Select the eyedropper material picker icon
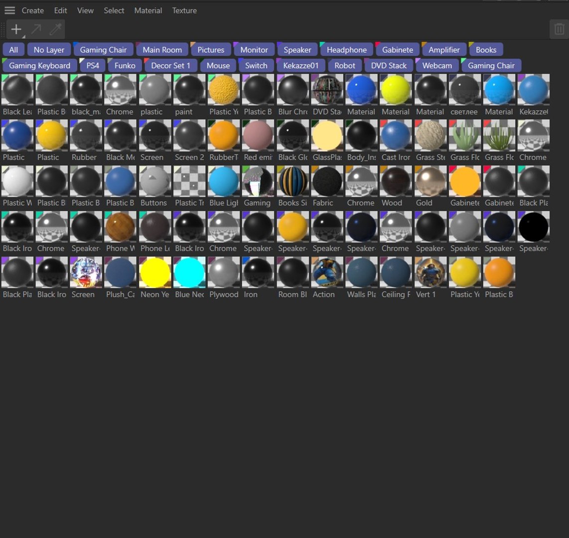 (x=55, y=29)
